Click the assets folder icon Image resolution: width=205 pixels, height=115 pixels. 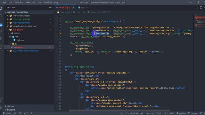[x=12, y=33]
